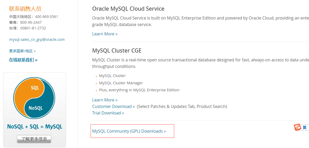Open the 在线联系我们 link
Viewport: 309px width, 148px height.
(23, 60)
